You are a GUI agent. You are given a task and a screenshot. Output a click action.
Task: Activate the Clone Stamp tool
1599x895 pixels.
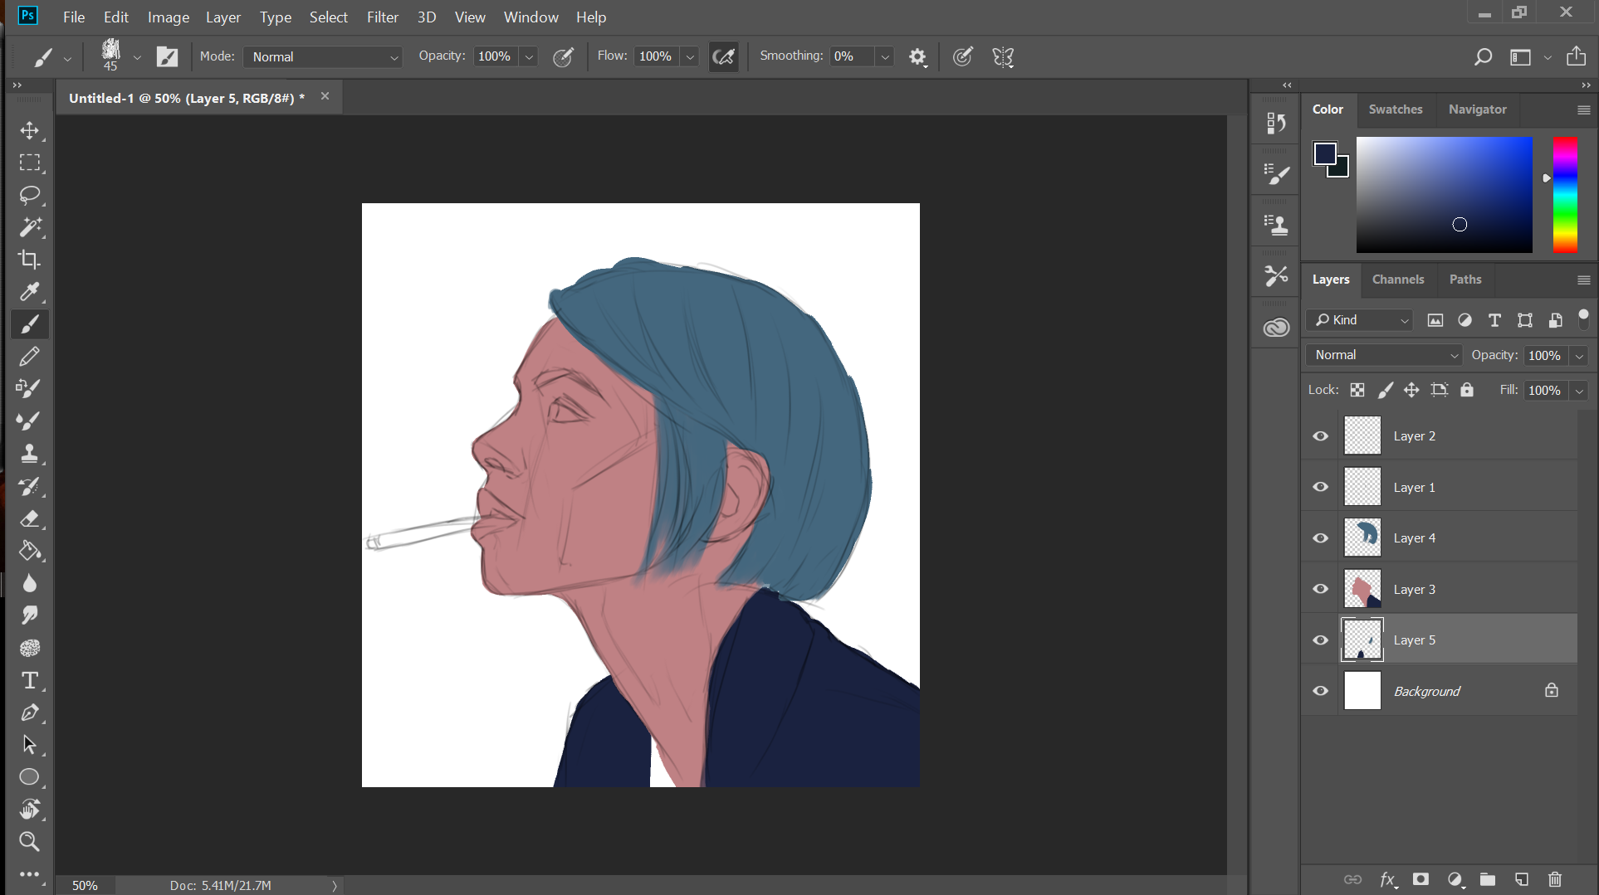(30, 454)
